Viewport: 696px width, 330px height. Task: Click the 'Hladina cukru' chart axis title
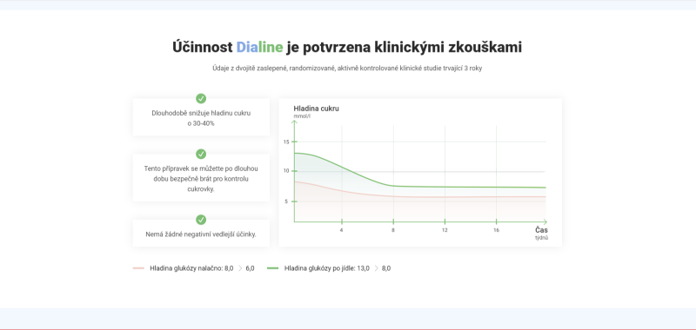coord(316,109)
